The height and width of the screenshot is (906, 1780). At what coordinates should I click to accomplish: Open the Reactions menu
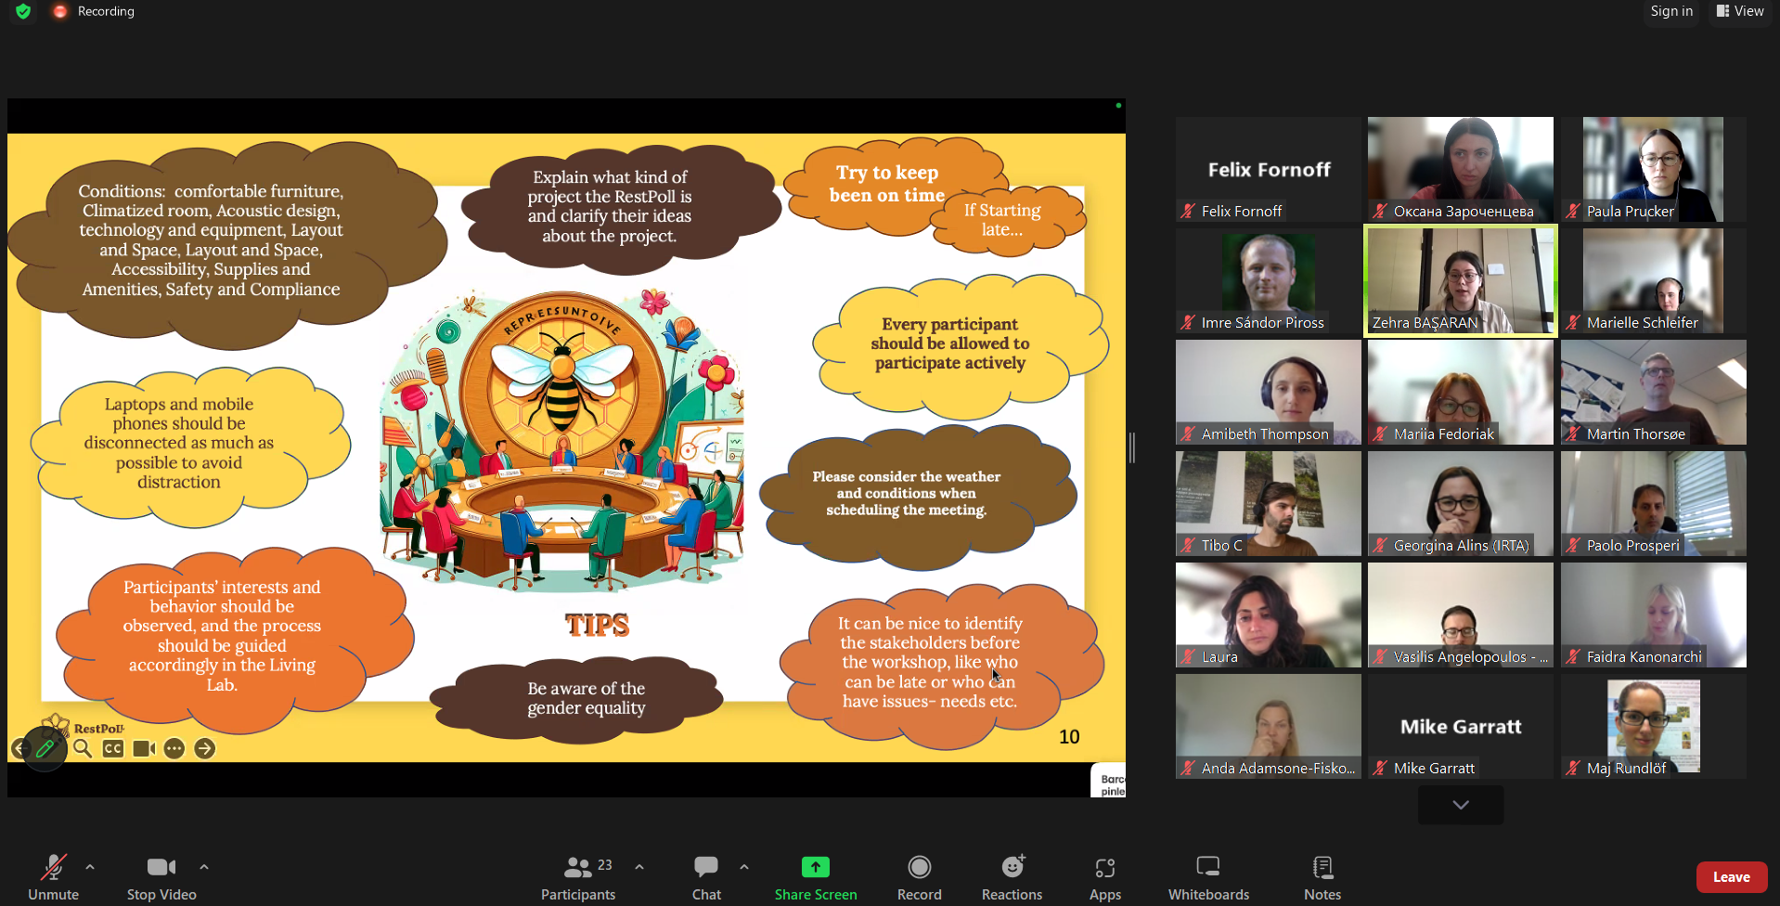1012,877
